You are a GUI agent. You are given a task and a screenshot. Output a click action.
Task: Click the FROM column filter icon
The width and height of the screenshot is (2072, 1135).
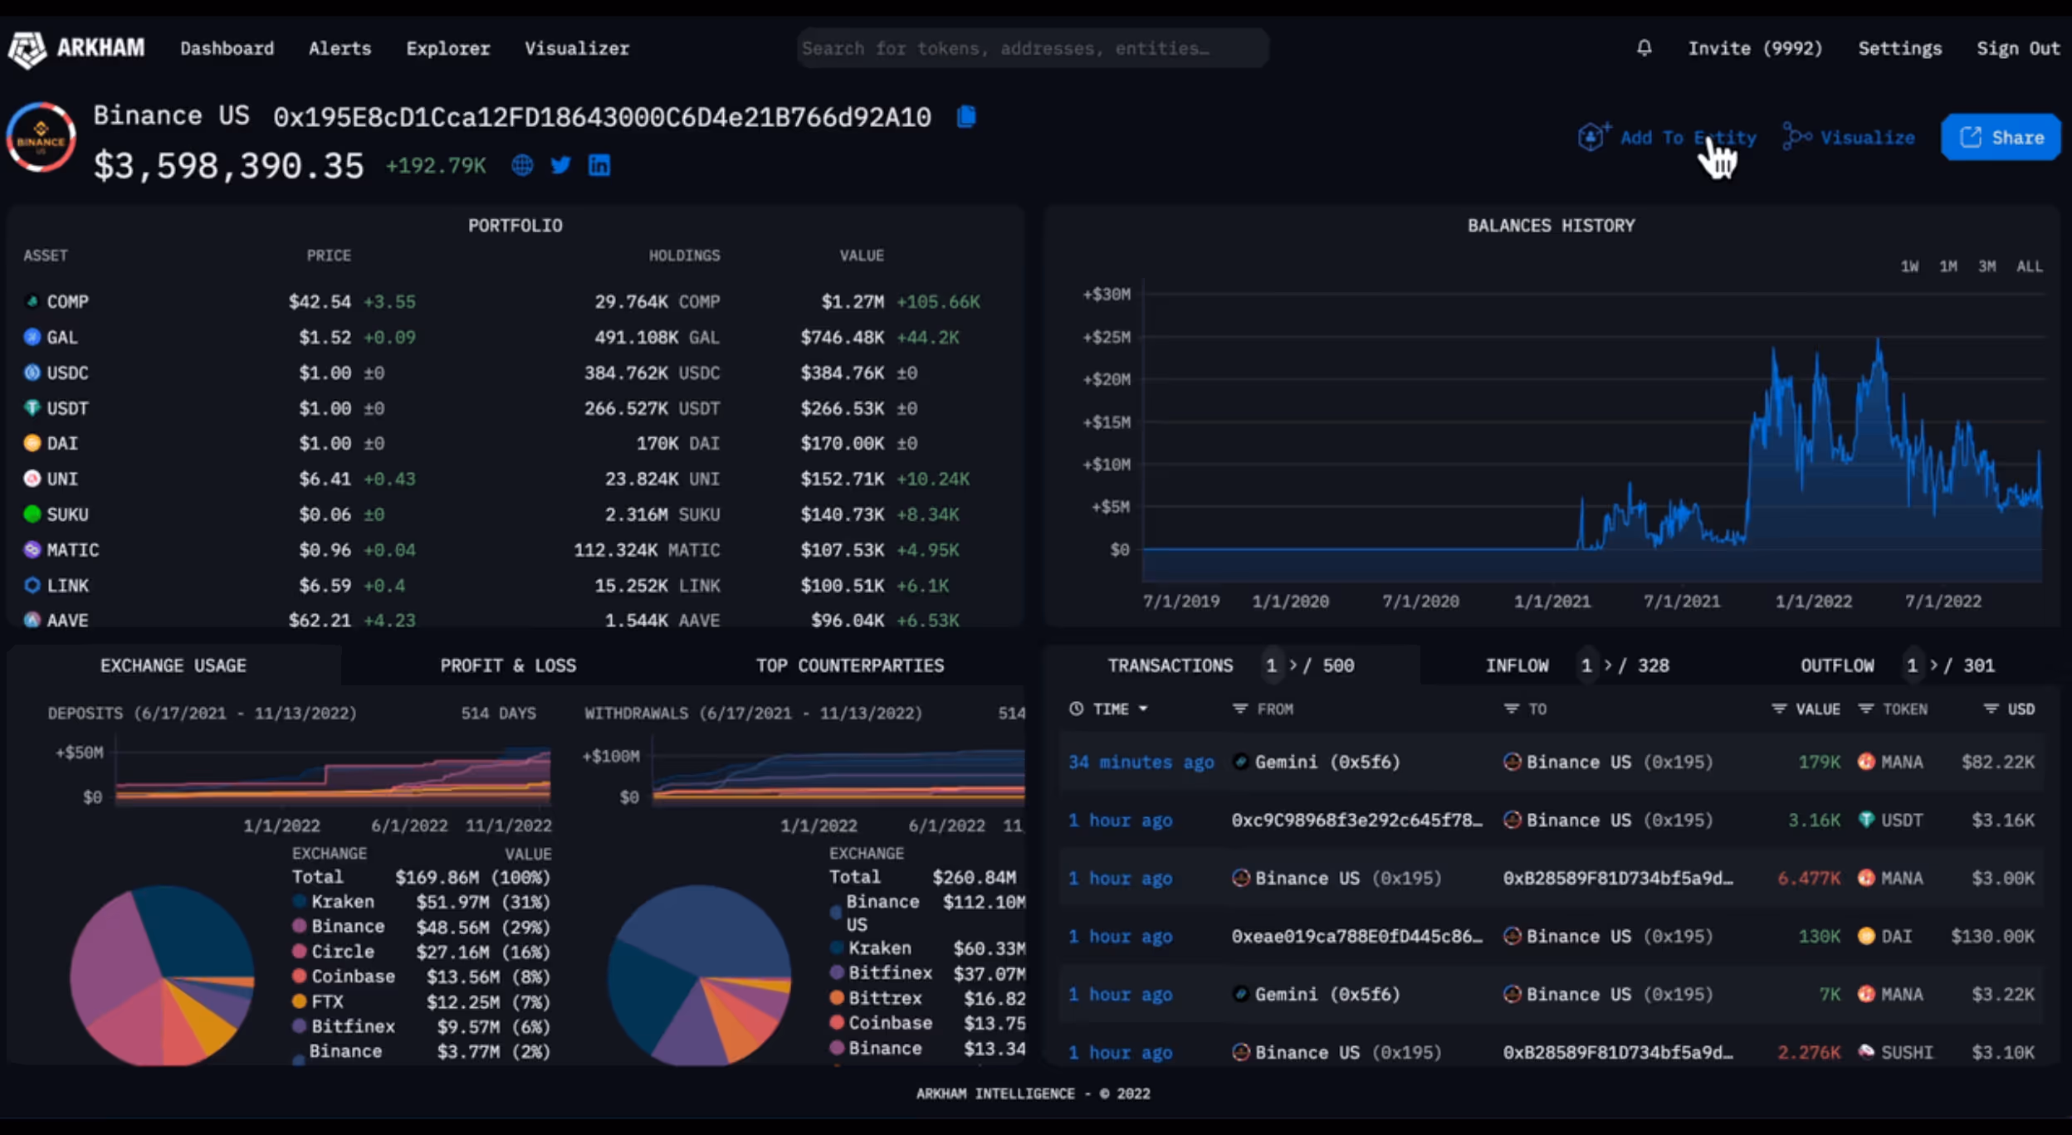point(1239,709)
